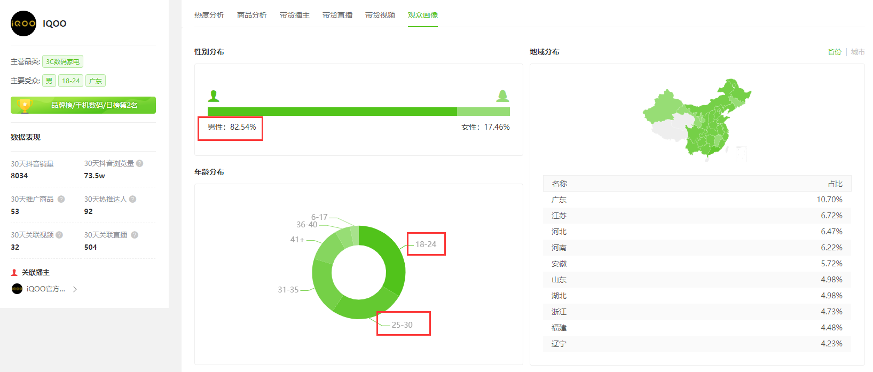Open the 带货直播 tab

pos(337,15)
